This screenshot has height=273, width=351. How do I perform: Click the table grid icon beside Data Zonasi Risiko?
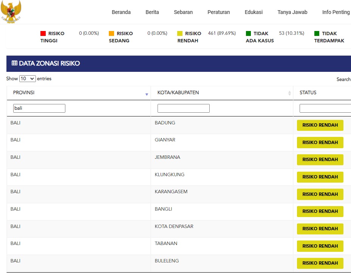(x=14, y=64)
